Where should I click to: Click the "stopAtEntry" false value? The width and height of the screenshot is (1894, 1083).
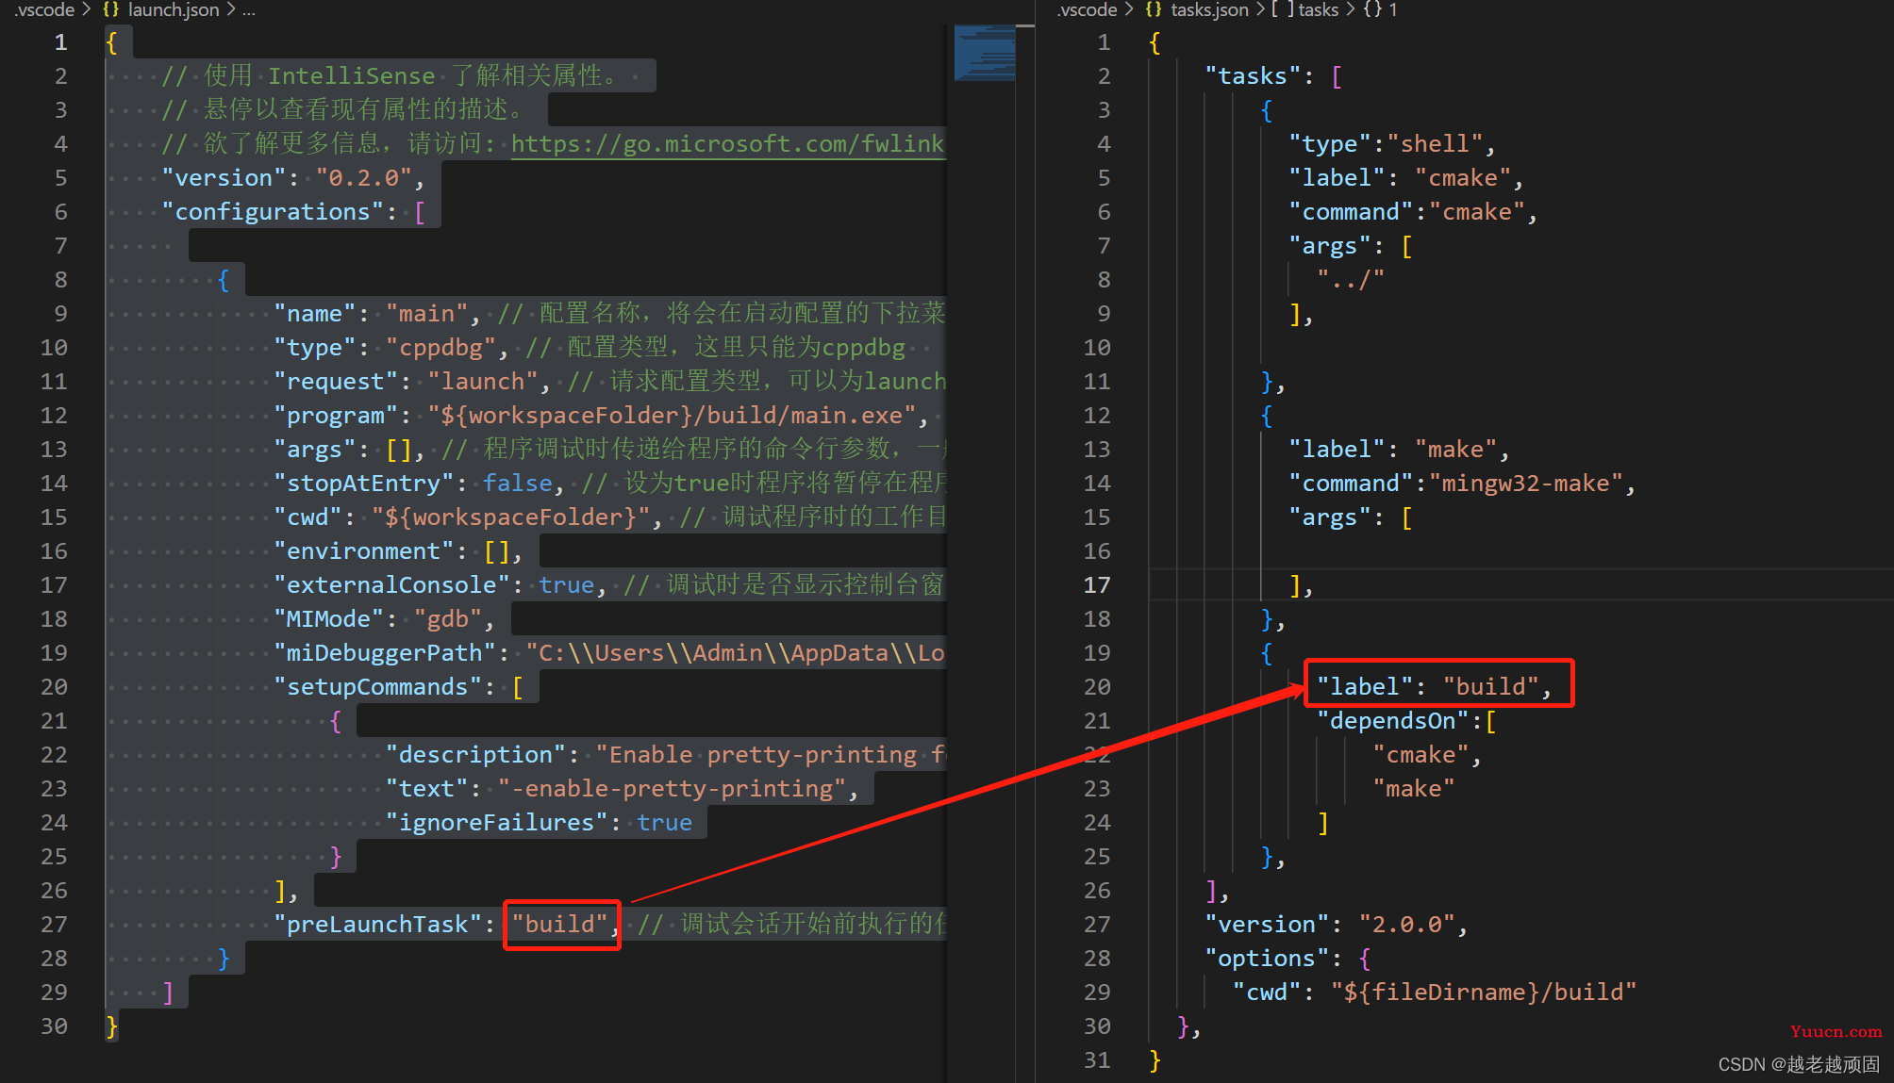point(517,483)
